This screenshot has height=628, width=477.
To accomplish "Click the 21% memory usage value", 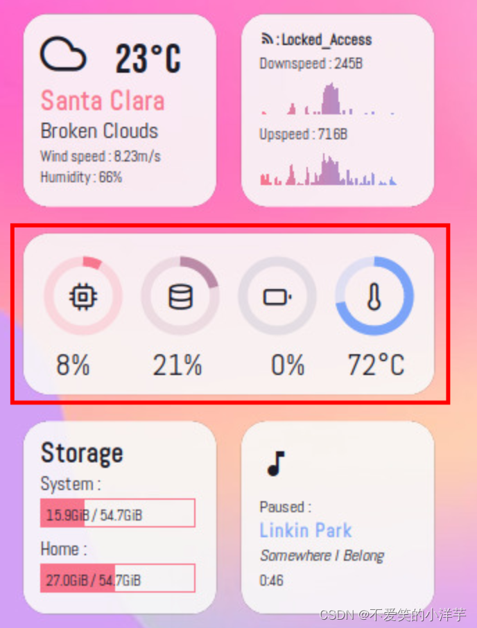I will pyautogui.click(x=178, y=365).
